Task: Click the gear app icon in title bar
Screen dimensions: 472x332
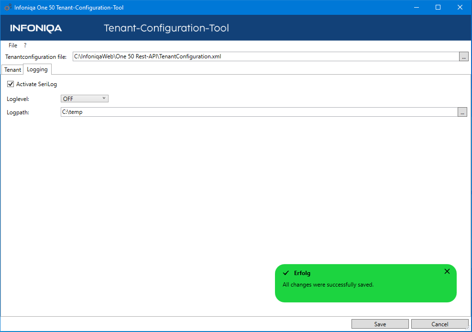Action: (x=8, y=8)
